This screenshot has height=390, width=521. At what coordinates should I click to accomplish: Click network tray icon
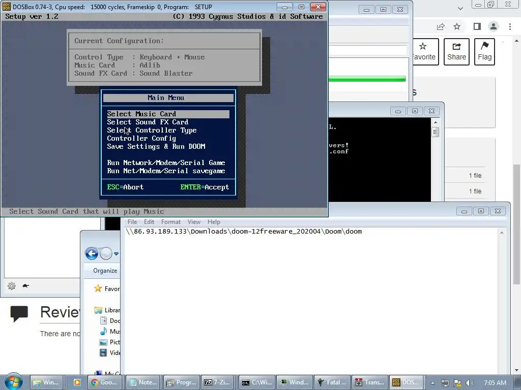pos(445,383)
